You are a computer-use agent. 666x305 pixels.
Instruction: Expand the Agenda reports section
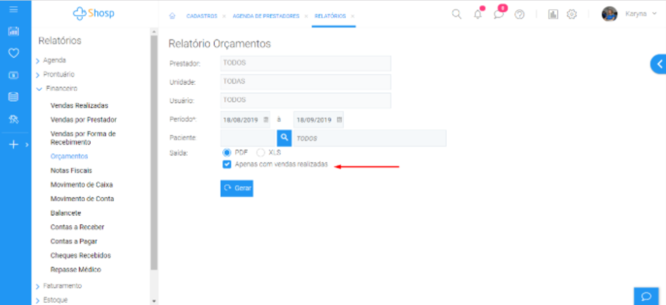[x=54, y=60]
